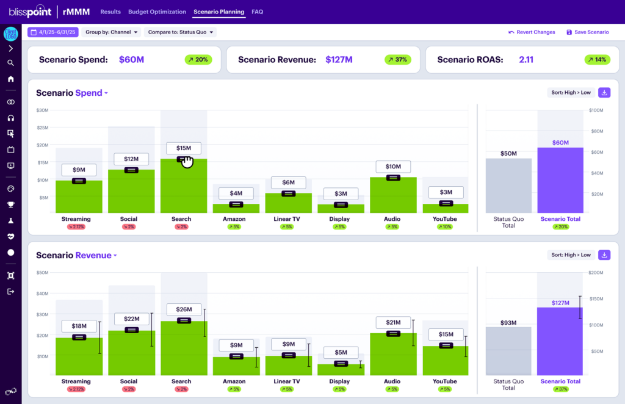625x404 pixels.
Task: Click the Search revenue bar handle
Action: 184,321
